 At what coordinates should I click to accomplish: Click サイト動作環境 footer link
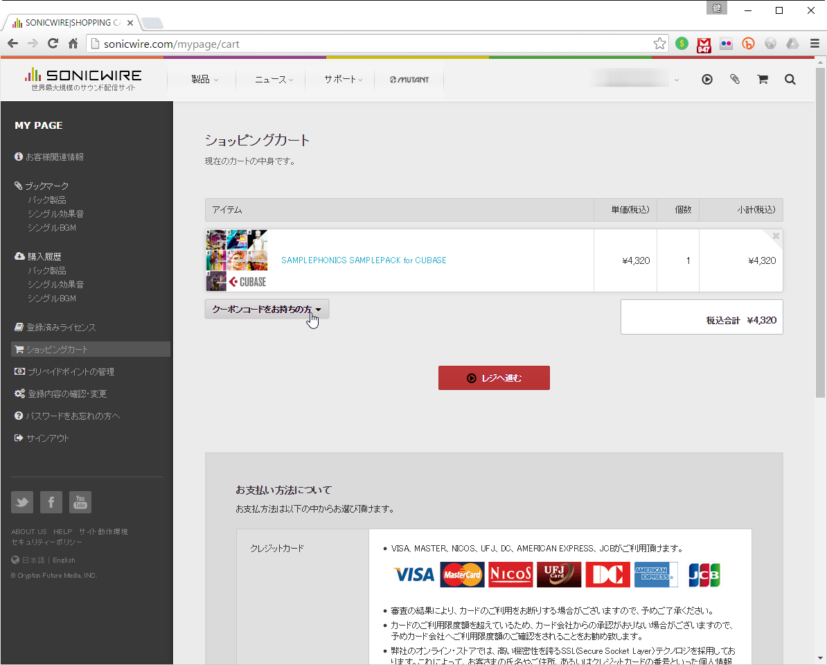(x=103, y=531)
